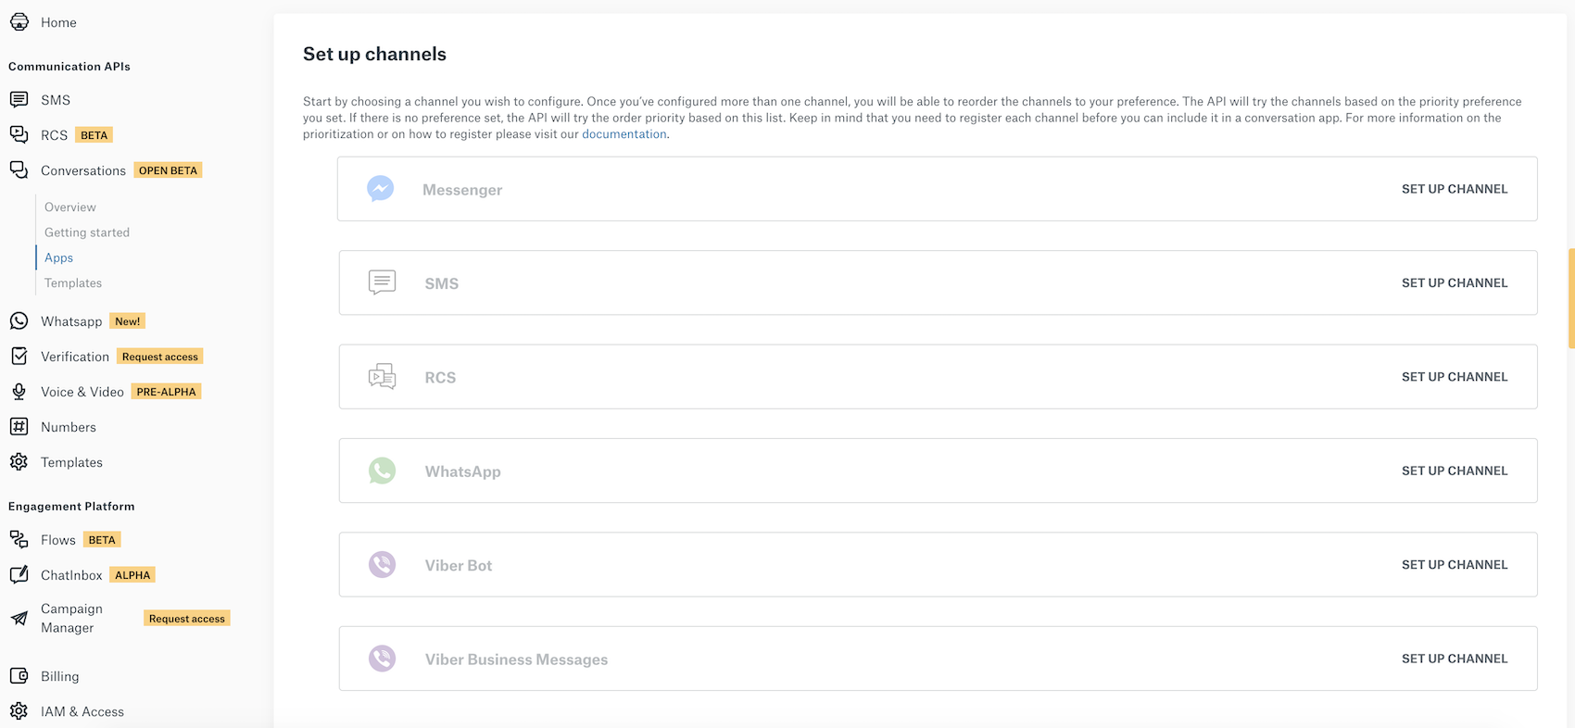Set up Viber Business Messages channel
Image resolution: width=1575 pixels, height=728 pixels.
click(x=1455, y=659)
